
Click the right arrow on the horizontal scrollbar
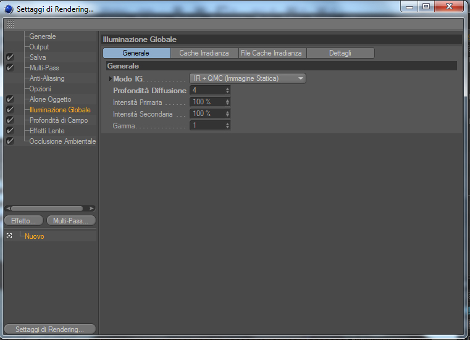(92, 208)
